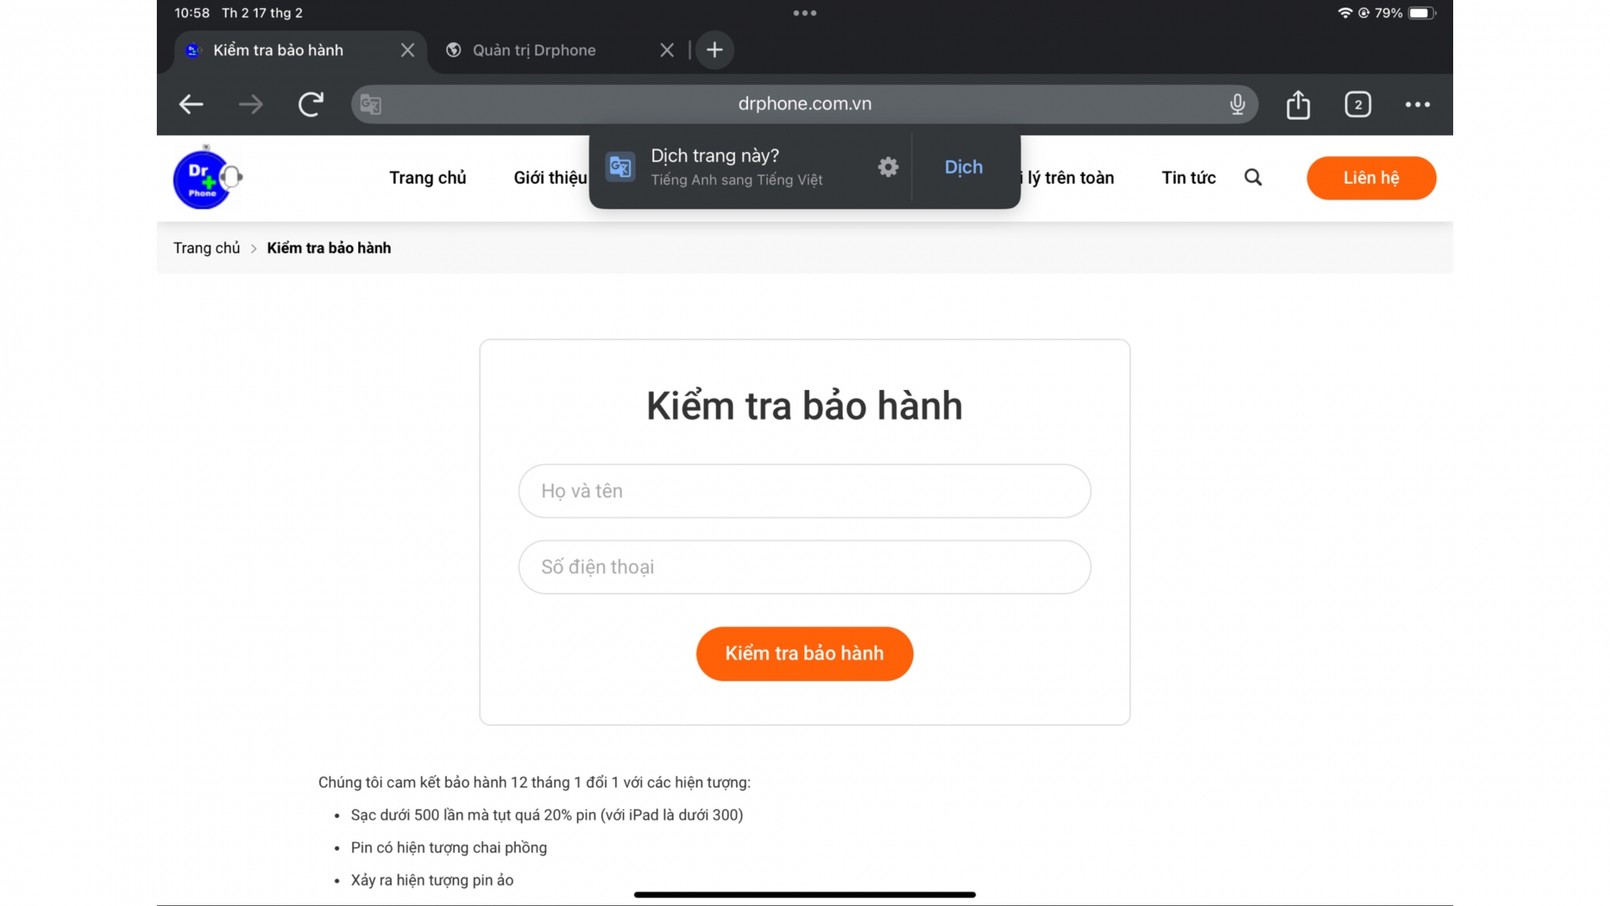Screen dimensions: 1610x906
Task: Switch to Quản trị Drphone tab
Action: tap(534, 50)
